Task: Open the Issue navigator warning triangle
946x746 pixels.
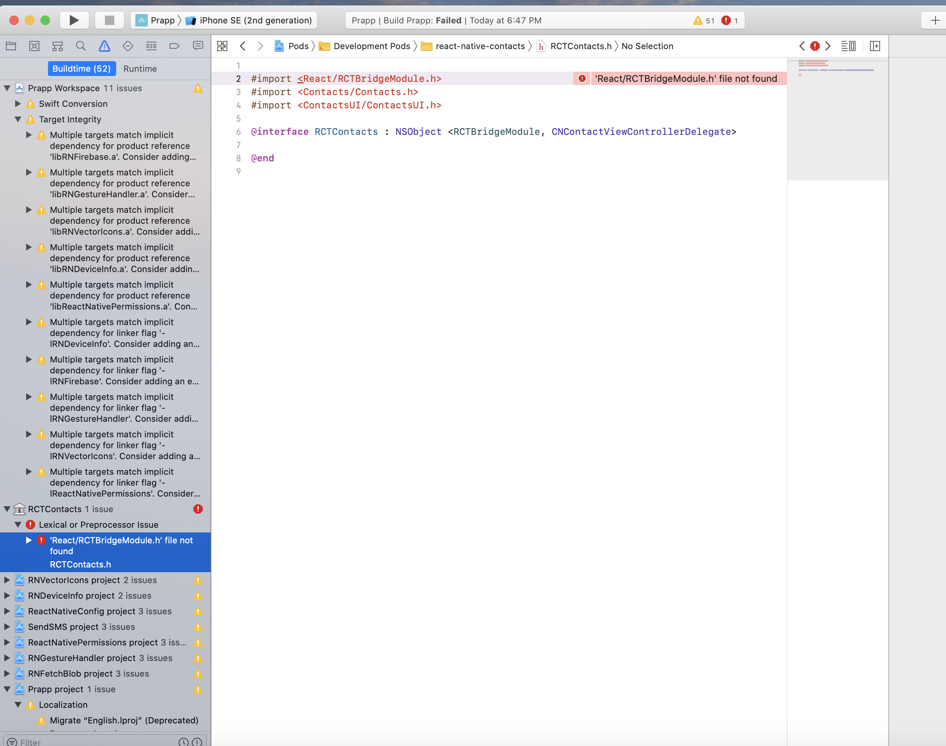Action: [104, 46]
